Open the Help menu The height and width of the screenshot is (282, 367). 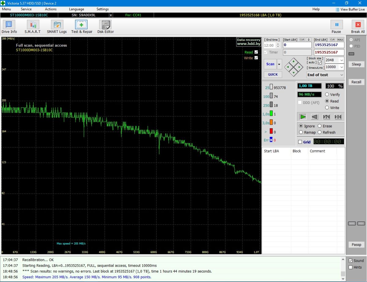(x=316, y=9)
